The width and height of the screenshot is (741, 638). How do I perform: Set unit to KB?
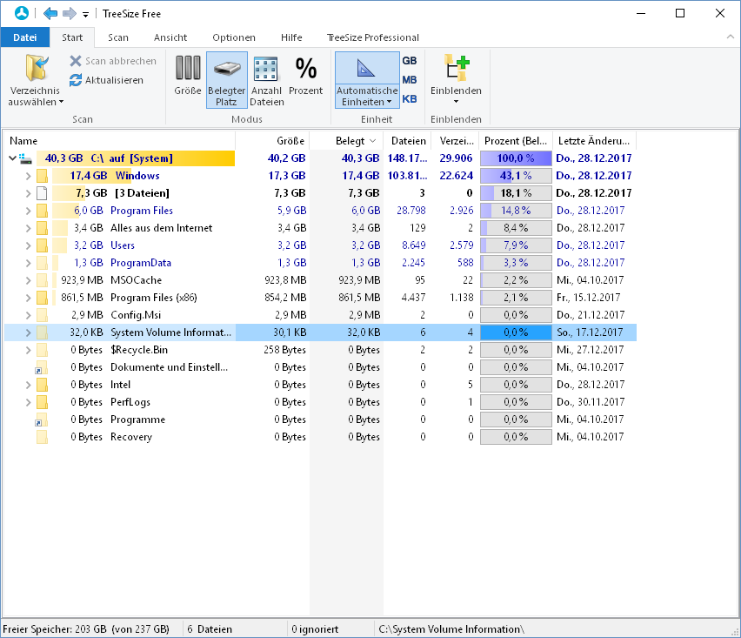410,99
